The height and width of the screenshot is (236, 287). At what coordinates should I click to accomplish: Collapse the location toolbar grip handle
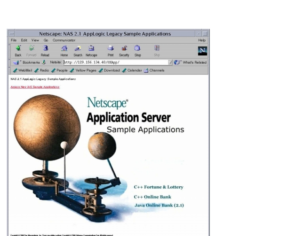(9, 62)
